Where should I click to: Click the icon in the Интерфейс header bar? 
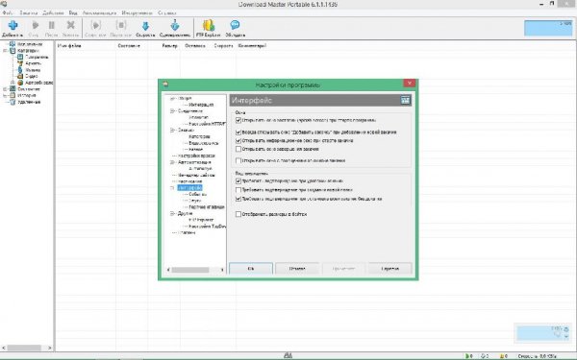[x=405, y=100]
